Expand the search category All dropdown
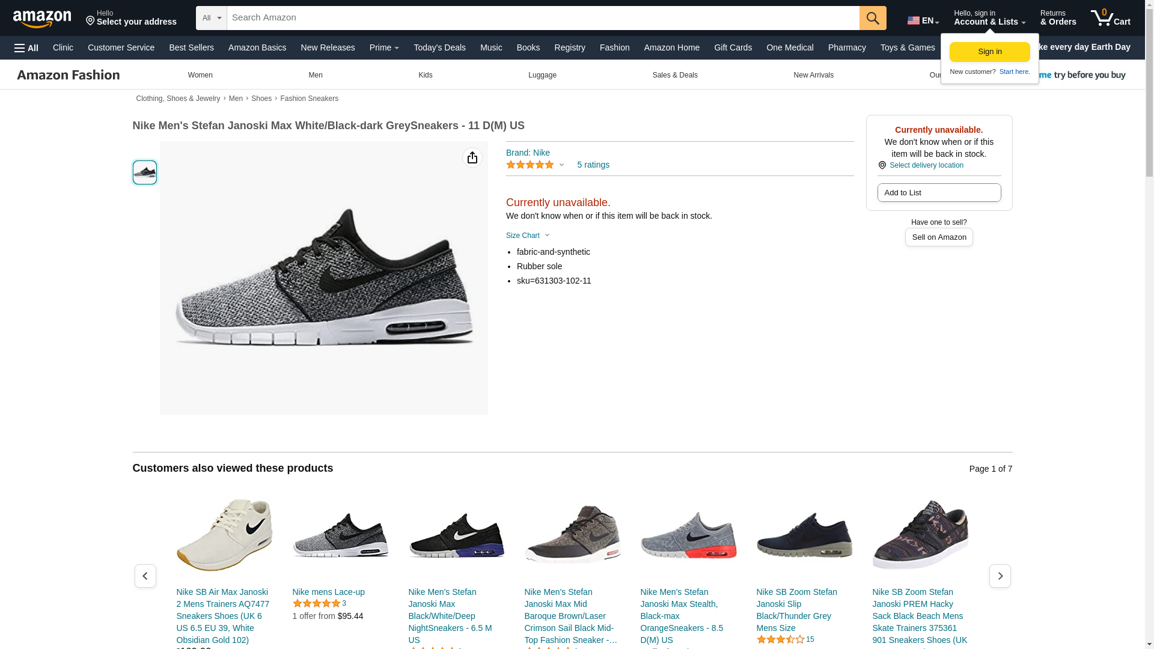The image size is (1154, 649). click(212, 18)
